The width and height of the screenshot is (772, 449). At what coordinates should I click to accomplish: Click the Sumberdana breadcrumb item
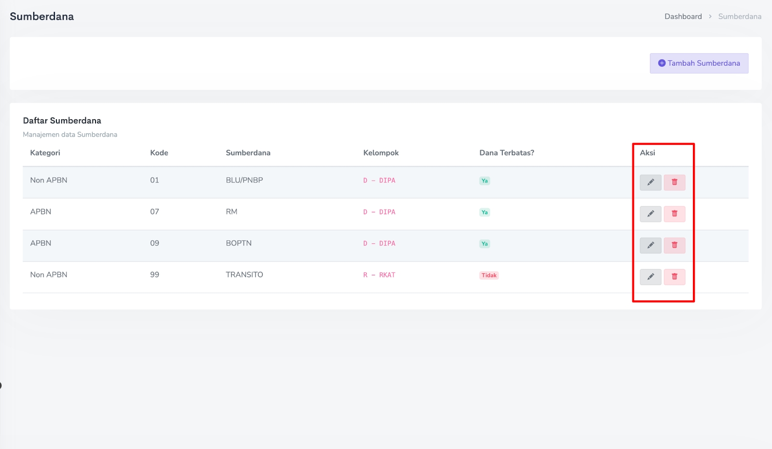coord(739,16)
